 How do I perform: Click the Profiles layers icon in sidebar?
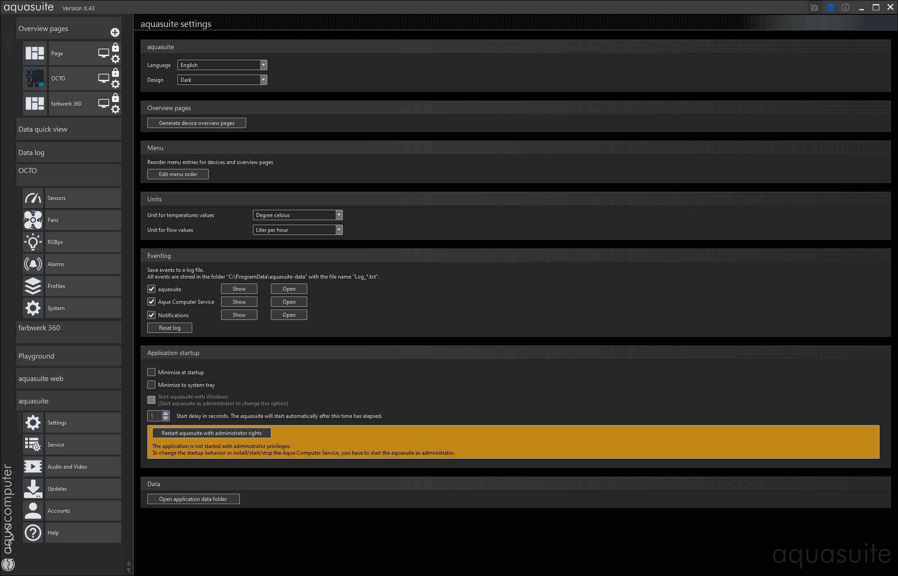point(33,286)
